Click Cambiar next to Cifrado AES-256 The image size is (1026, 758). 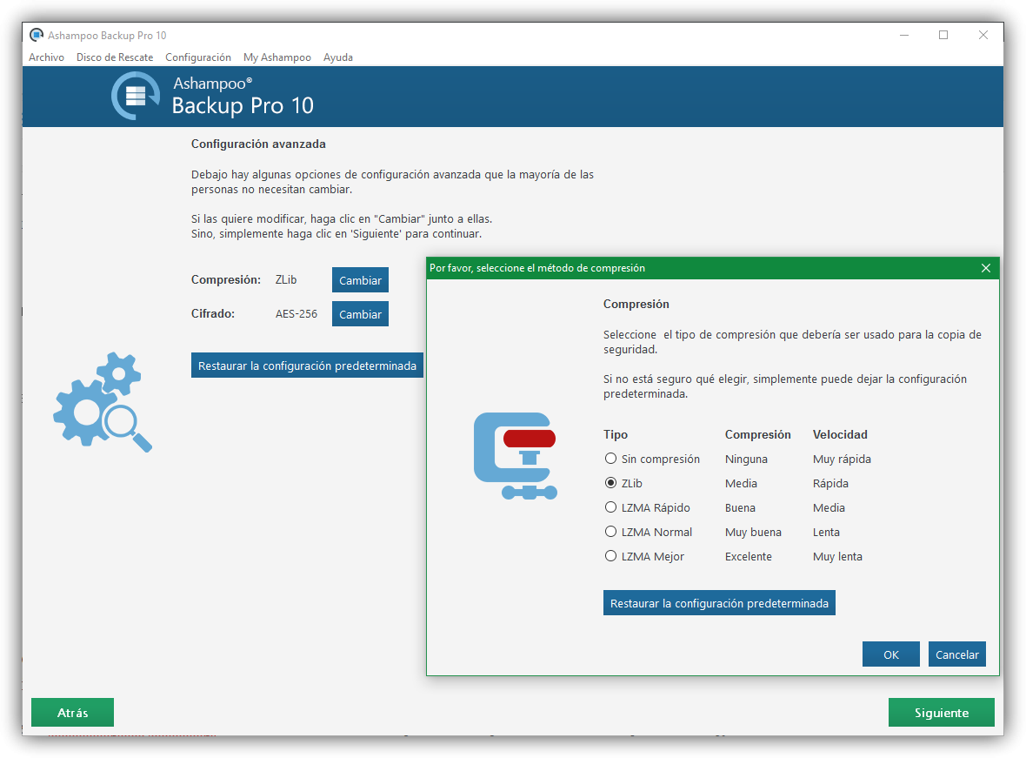[360, 314]
